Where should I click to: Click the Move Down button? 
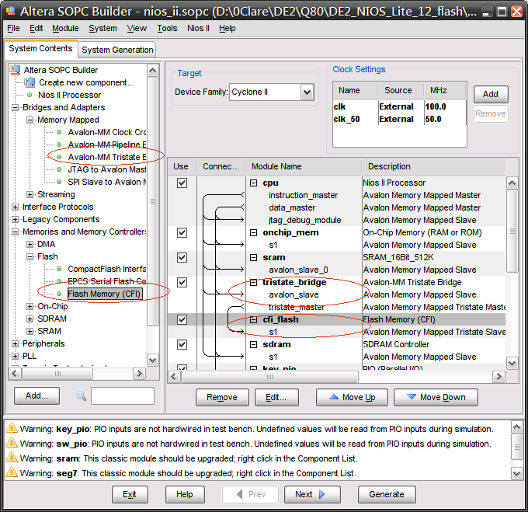(x=436, y=397)
